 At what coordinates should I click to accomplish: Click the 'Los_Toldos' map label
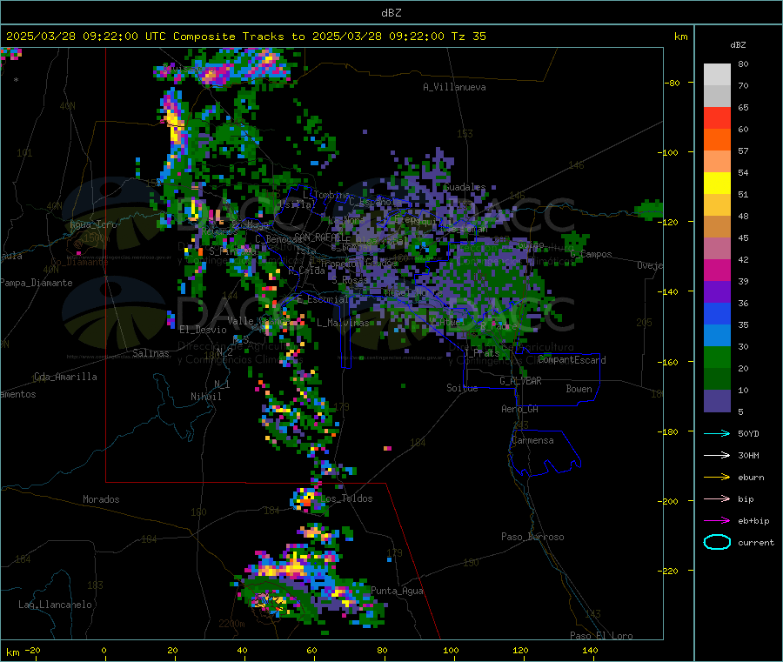(x=346, y=498)
